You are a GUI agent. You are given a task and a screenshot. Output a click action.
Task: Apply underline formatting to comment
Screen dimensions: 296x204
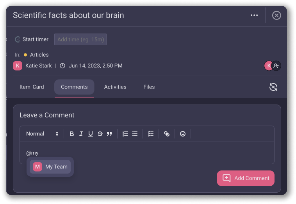click(91, 134)
